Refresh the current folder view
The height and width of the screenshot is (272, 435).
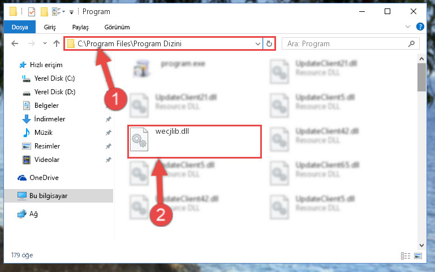(x=269, y=43)
